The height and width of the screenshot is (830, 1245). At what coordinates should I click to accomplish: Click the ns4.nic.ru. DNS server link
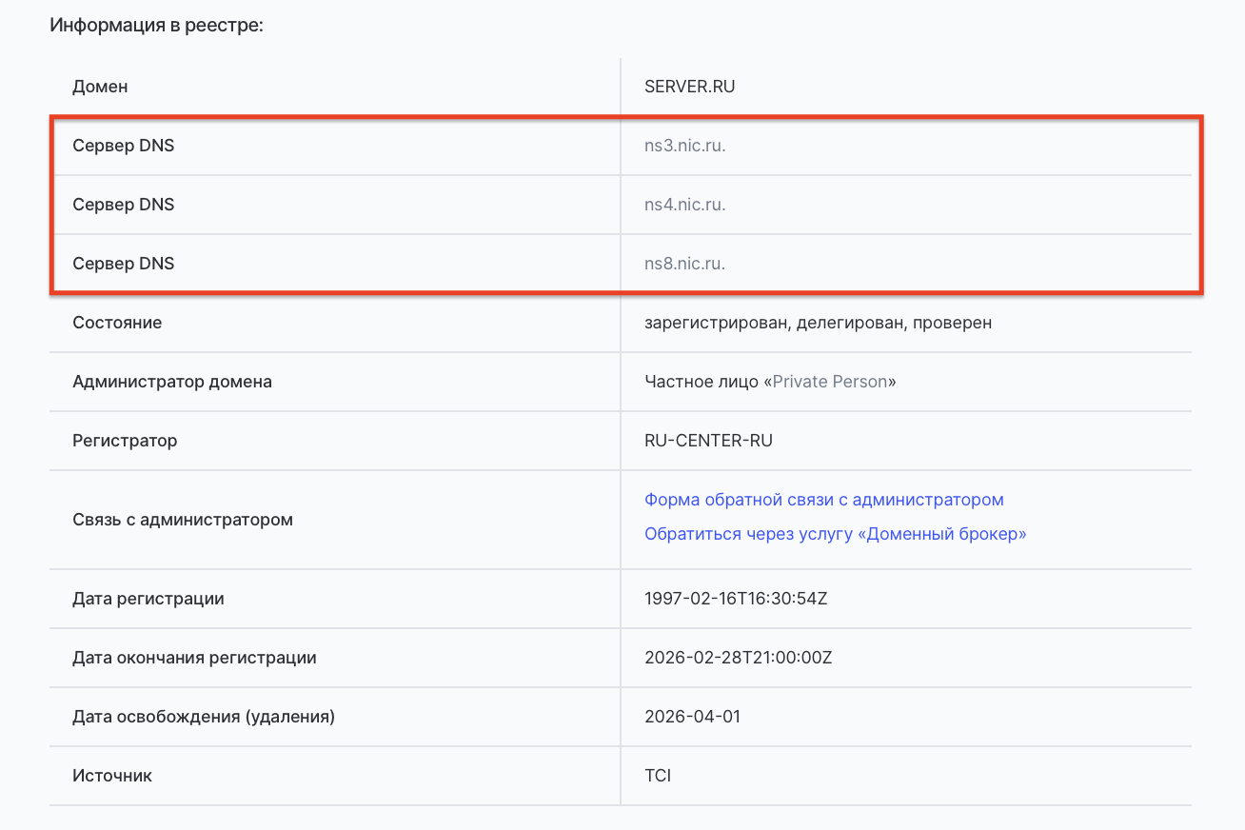(x=684, y=205)
